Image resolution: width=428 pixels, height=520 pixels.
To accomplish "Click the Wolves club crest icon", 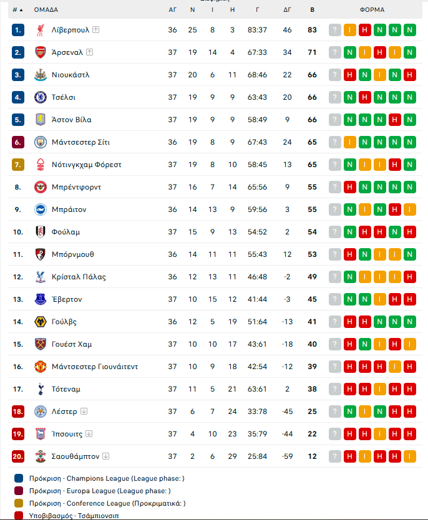I will pos(41,322).
